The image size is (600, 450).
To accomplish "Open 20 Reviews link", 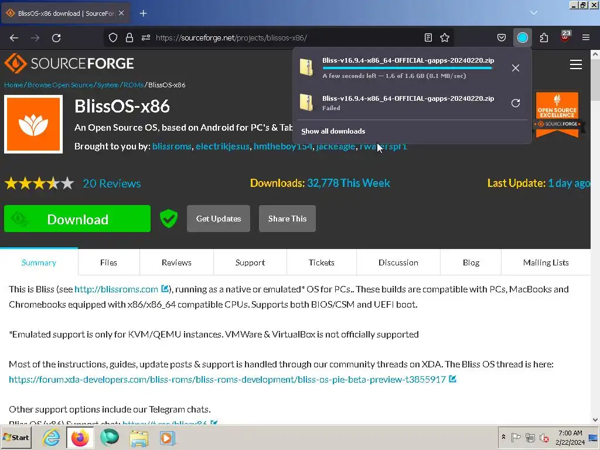I will [112, 183].
